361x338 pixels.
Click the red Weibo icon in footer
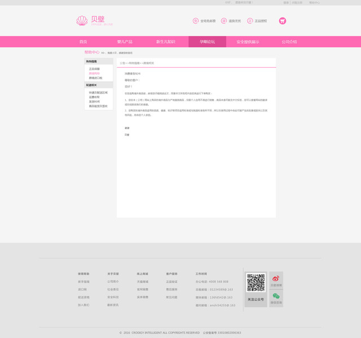(x=276, y=278)
